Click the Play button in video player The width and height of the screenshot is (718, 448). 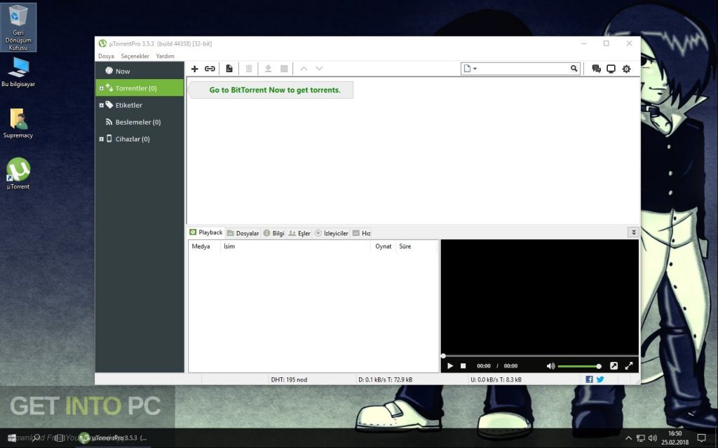450,365
